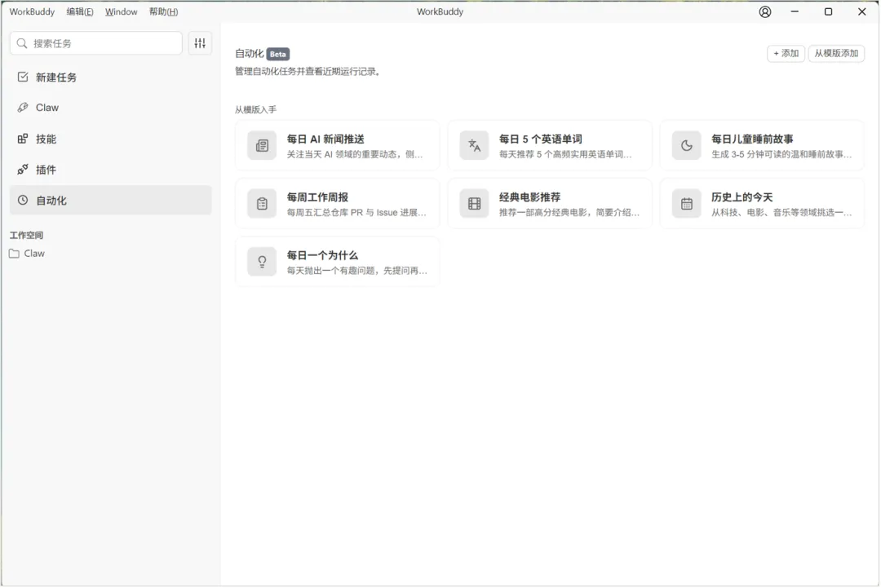Open the filter settings sliders icon
Viewport: 881px width, 588px height.
tap(200, 43)
